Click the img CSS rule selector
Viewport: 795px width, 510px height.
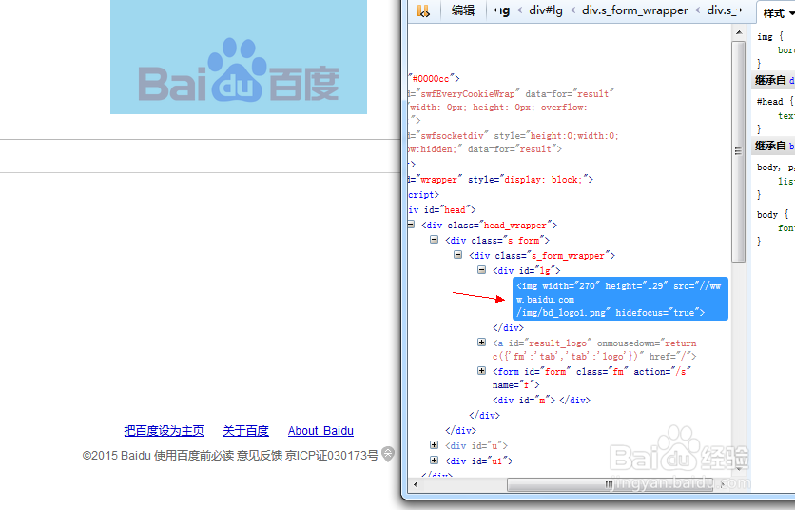(765, 37)
